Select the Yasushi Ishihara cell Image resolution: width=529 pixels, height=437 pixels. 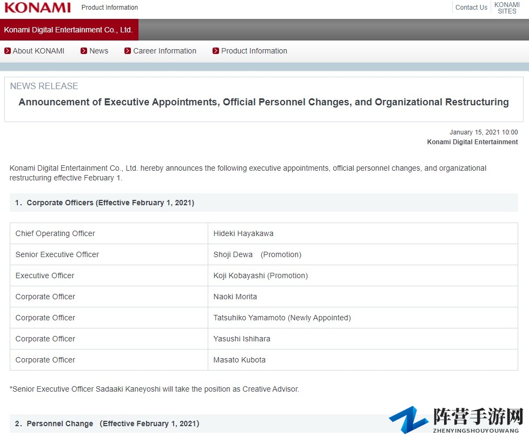pyautogui.click(x=363, y=339)
